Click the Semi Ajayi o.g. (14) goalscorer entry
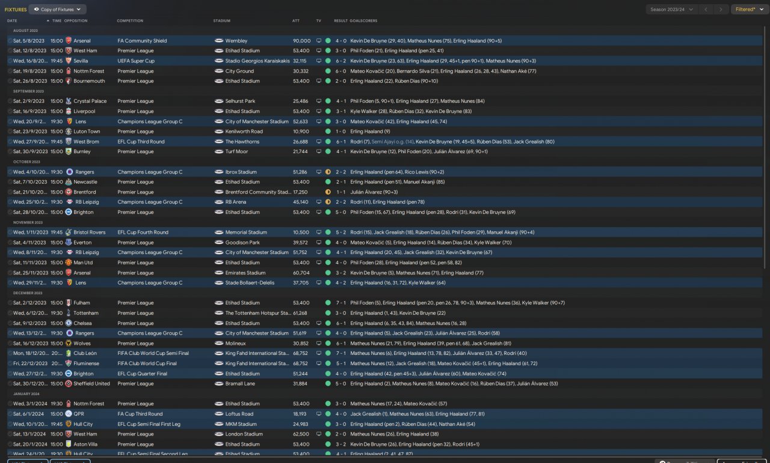This screenshot has height=463, width=770. point(392,142)
